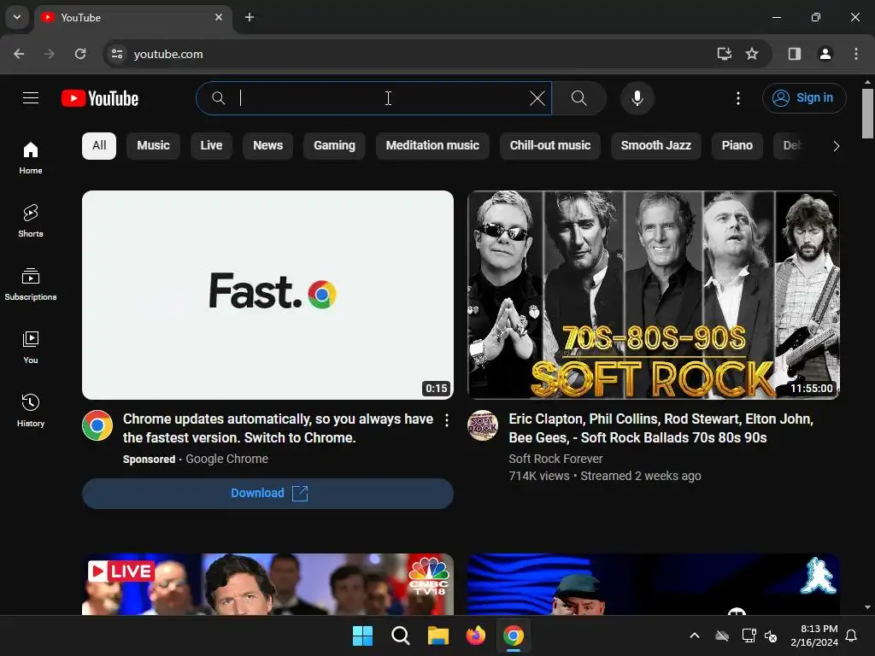The image size is (875, 656).
Task: Open YouTube settings three-dot menu
Action: pyautogui.click(x=737, y=99)
